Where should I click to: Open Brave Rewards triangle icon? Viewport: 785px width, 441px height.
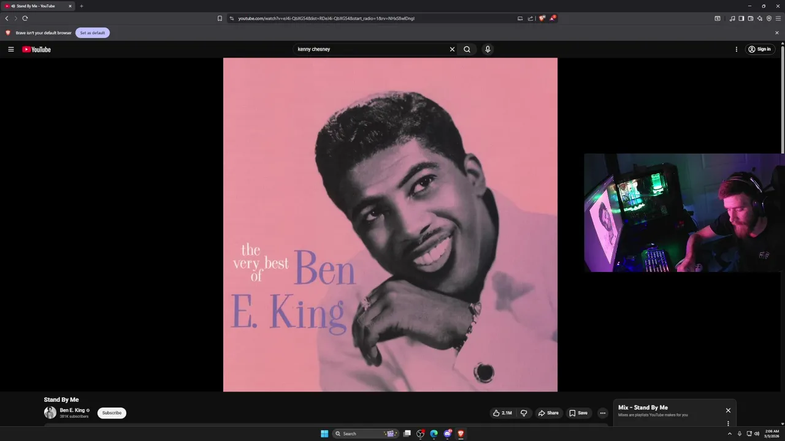(x=552, y=18)
